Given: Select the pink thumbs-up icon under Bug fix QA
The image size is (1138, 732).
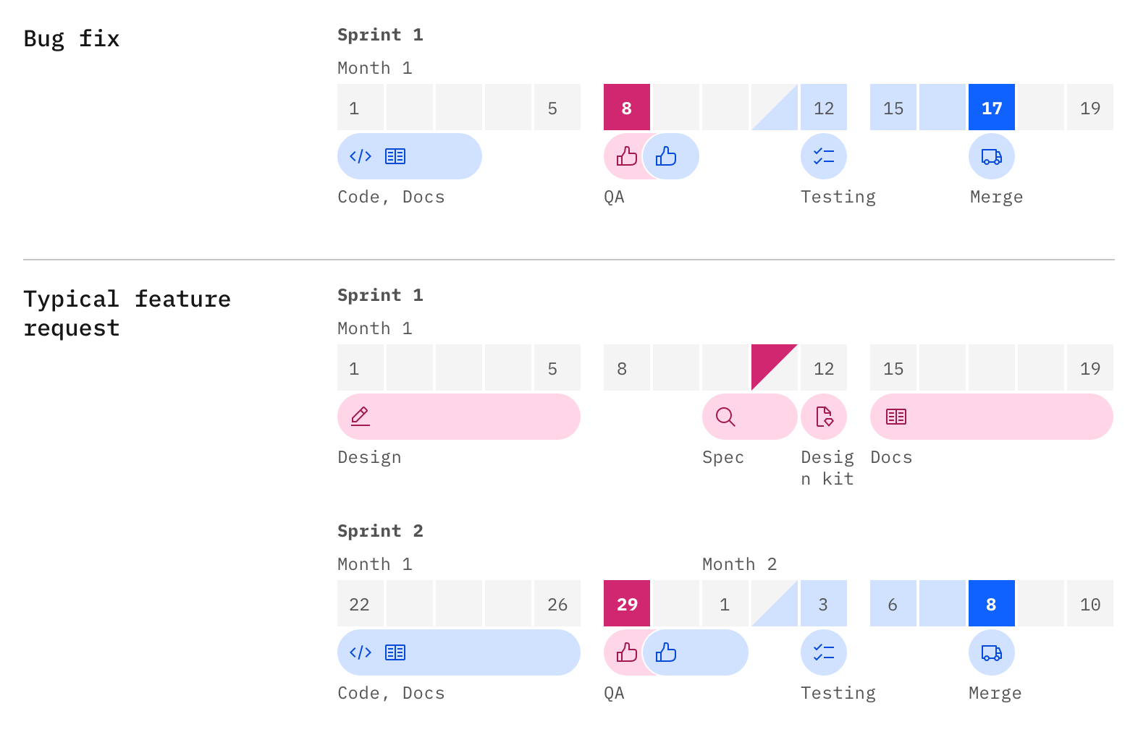Looking at the screenshot, I should pos(626,156).
